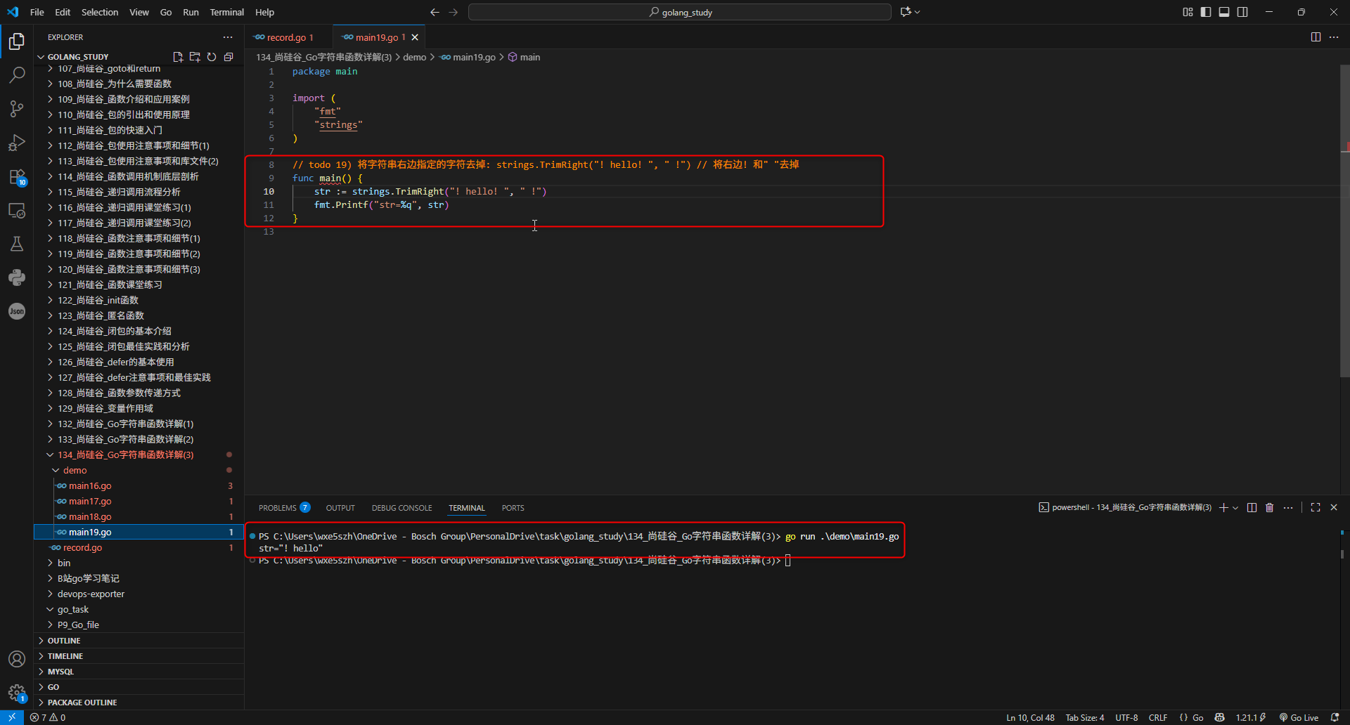Switch to the PORTS panel tab

click(x=513, y=508)
